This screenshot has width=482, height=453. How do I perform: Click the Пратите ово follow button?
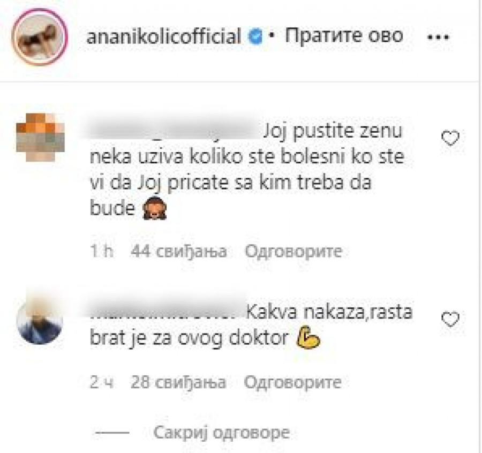(344, 36)
